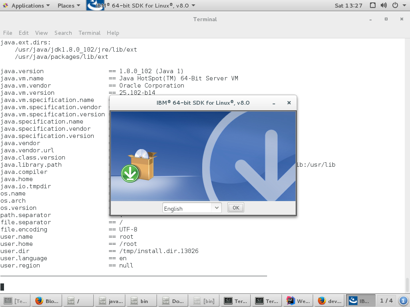This screenshot has width=410, height=307.
Task: Switch to the Firefox dev... taskbar item
Action: pos(330,301)
